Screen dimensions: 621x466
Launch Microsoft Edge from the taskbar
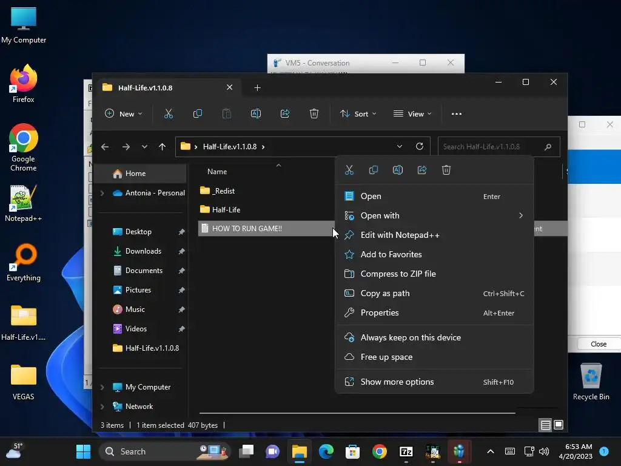coord(326,451)
